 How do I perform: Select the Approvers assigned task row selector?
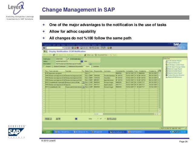coord(44,73)
